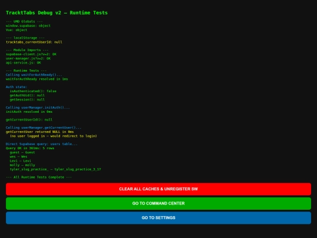Select the supabase-client.js?v=2 OK line
Screen dimensions: 317x238
point(31,54)
